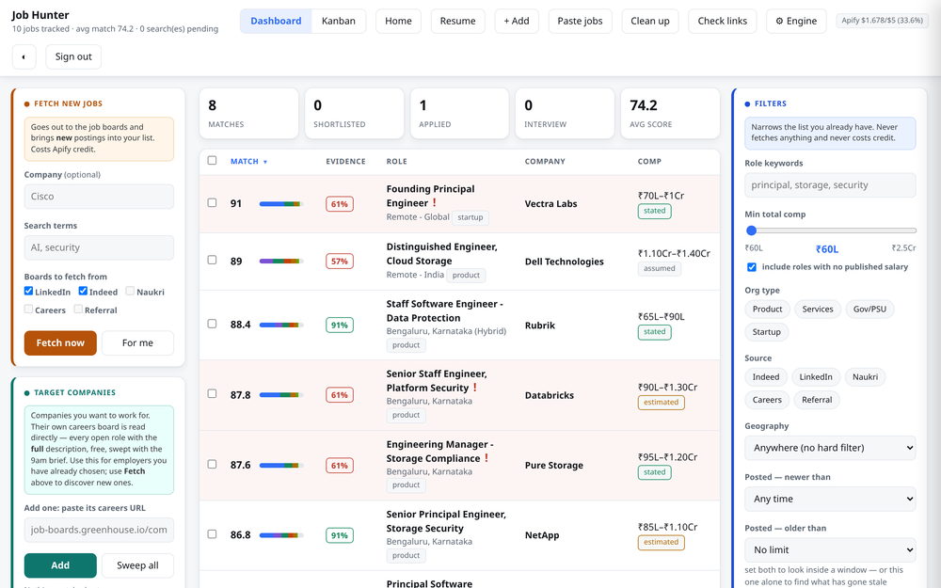Viewport: 941px width, 588px height.
Task: Click the 91% evidence badge for Rubrik
Action: tap(340, 325)
